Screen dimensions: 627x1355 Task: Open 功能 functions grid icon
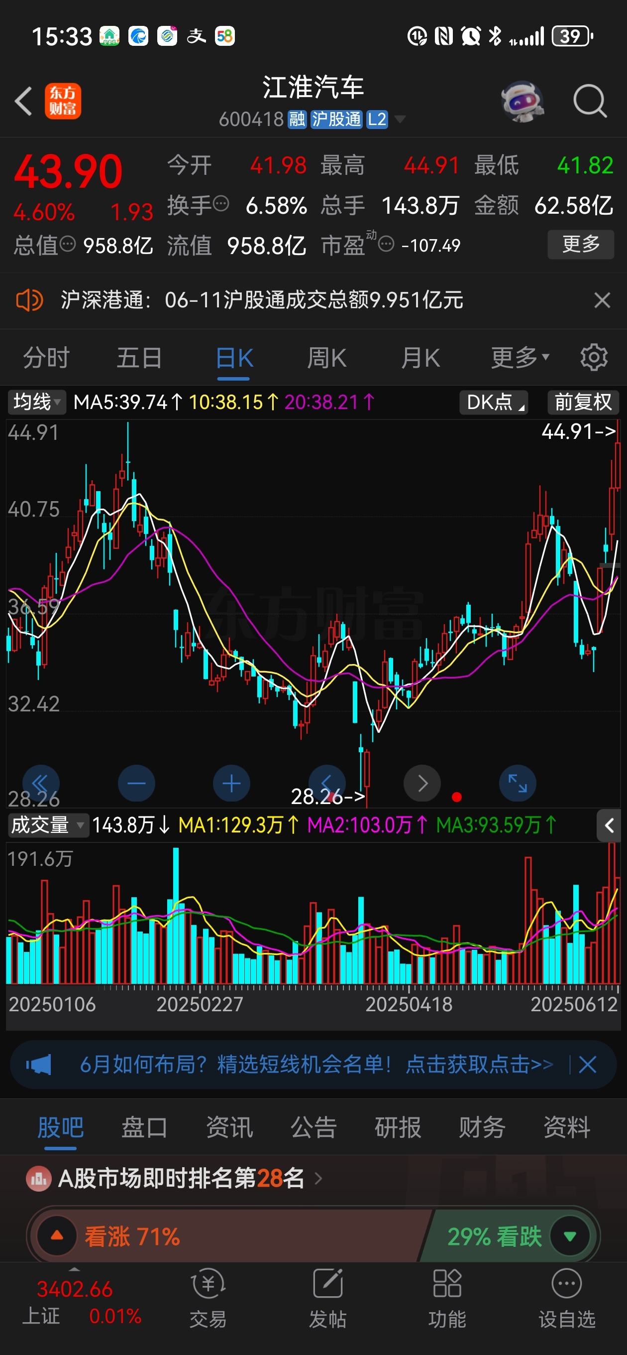[447, 1283]
